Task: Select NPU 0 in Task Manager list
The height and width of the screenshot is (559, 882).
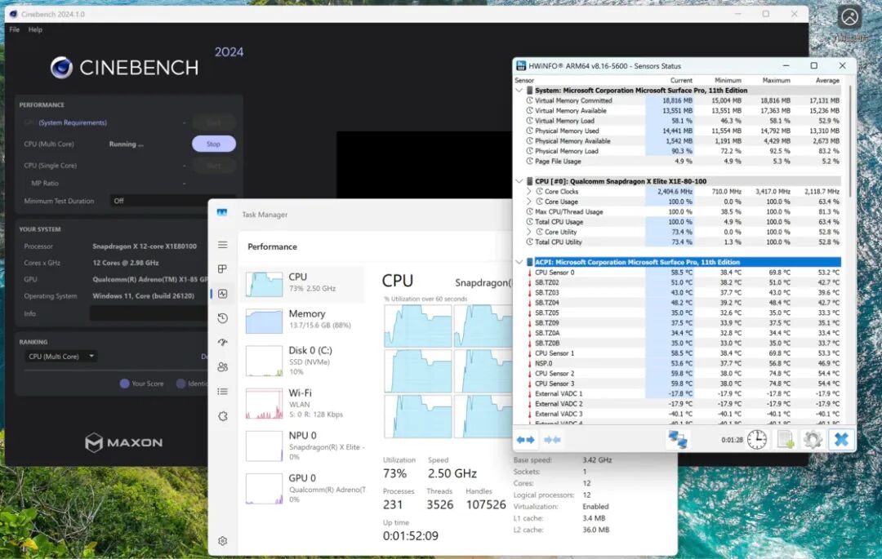Action: (x=303, y=446)
